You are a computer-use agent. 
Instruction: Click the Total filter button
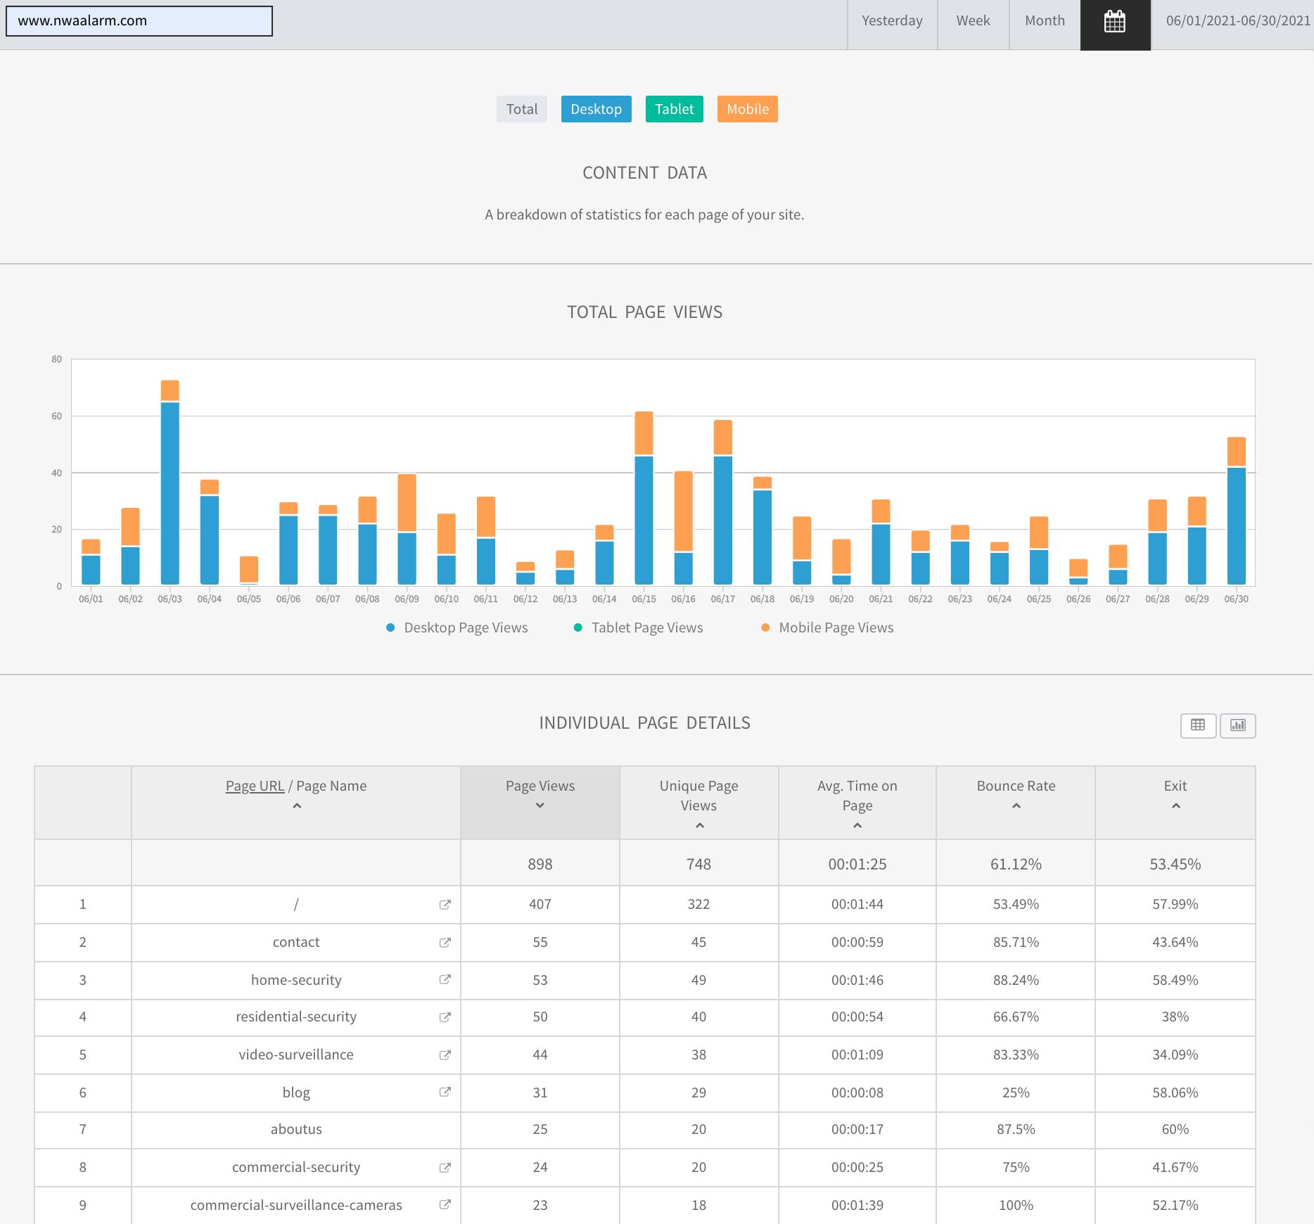[521, 109]
